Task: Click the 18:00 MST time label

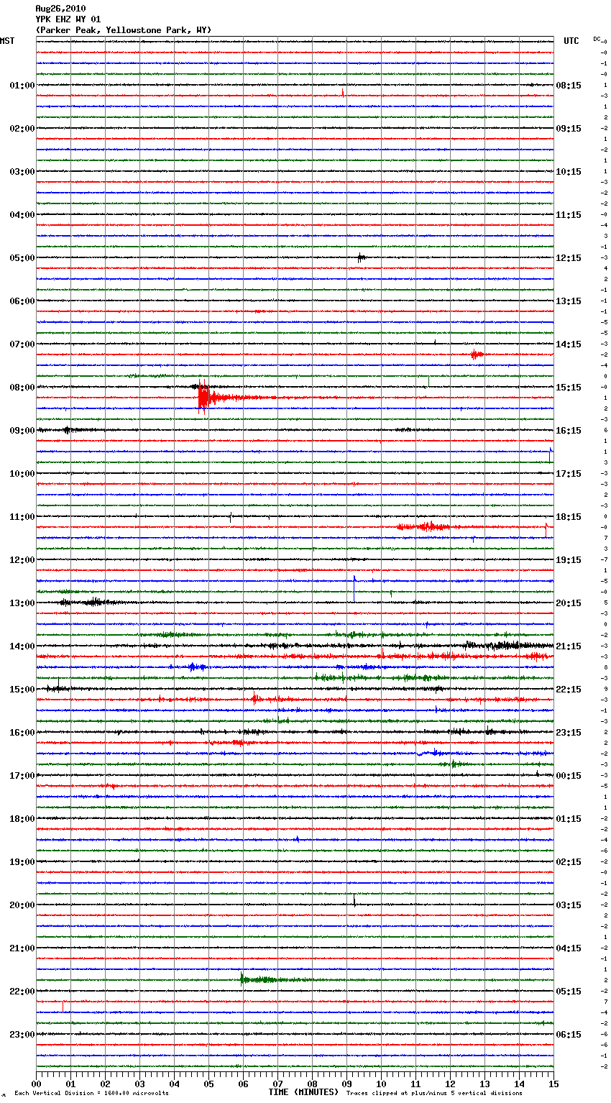Action: pos(22,819)
